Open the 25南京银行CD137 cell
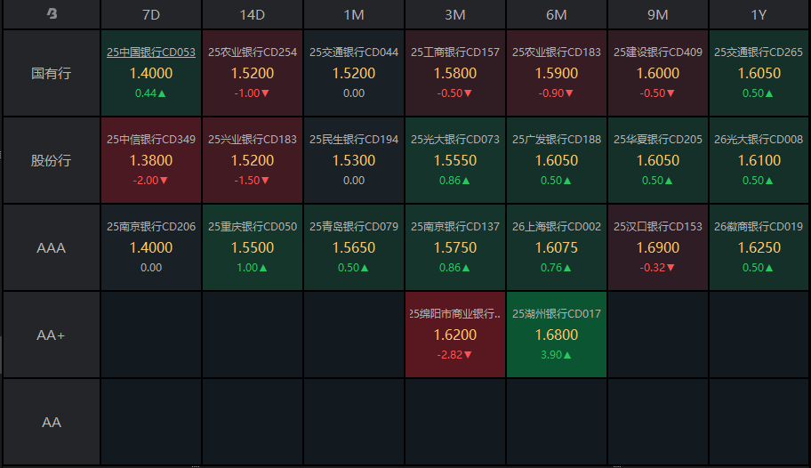The height and width of the screenshot is (468, 811). click(x=455, y=247)
